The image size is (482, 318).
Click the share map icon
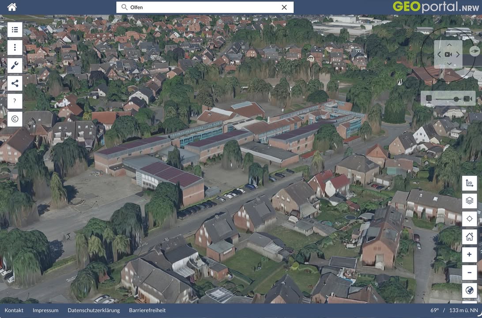(15, 83)
